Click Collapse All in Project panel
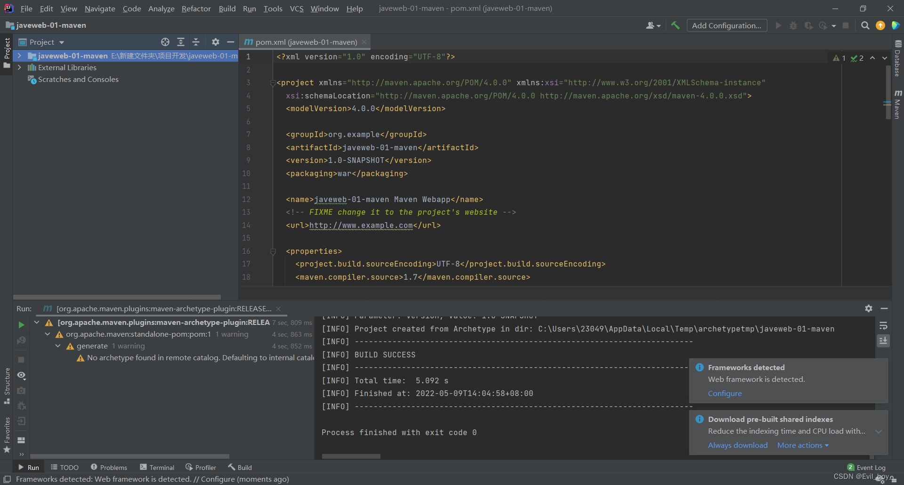Viewport: 904px width, 485px height. pos(196,42)
